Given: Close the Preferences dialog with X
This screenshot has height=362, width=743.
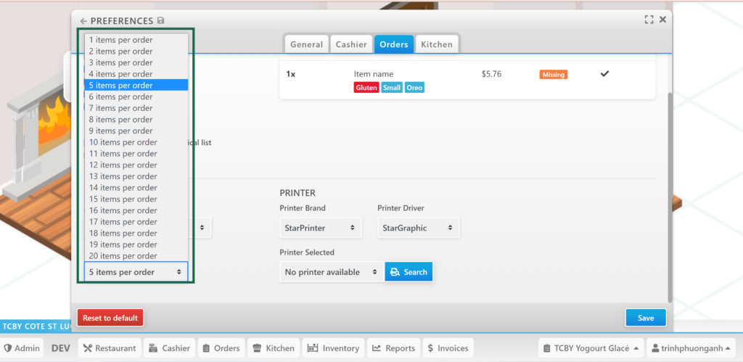Looking at the screenshot, I should 662,20.
